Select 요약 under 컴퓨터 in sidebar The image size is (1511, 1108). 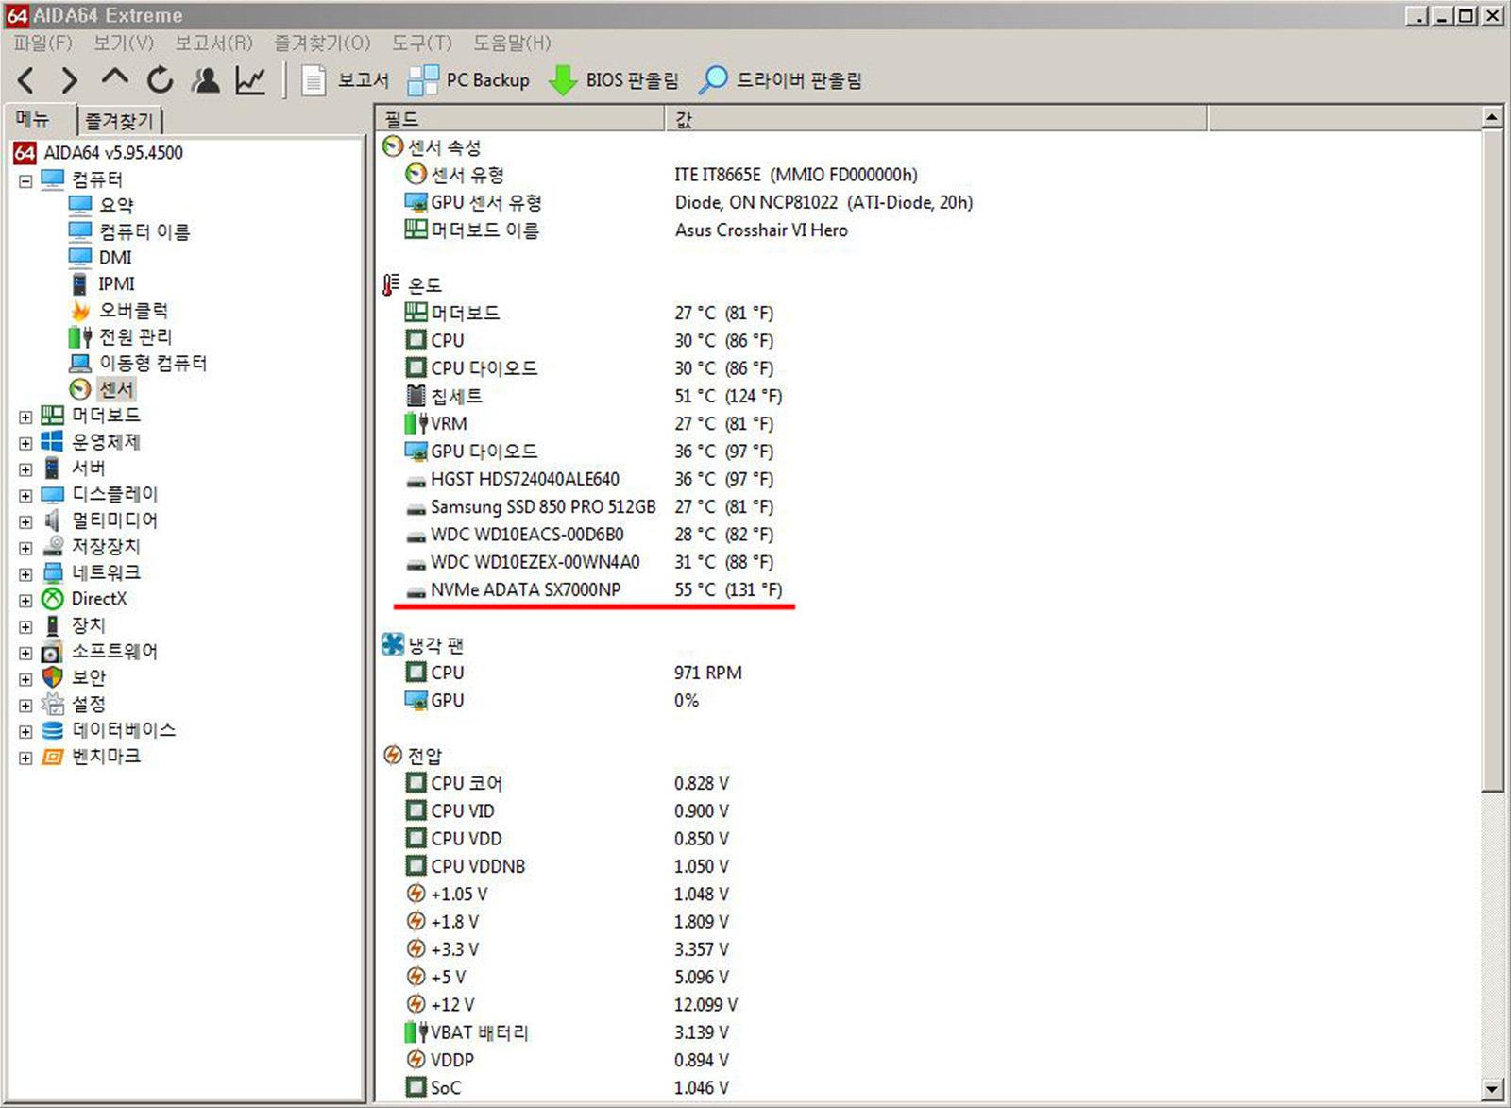pos(115,204)
